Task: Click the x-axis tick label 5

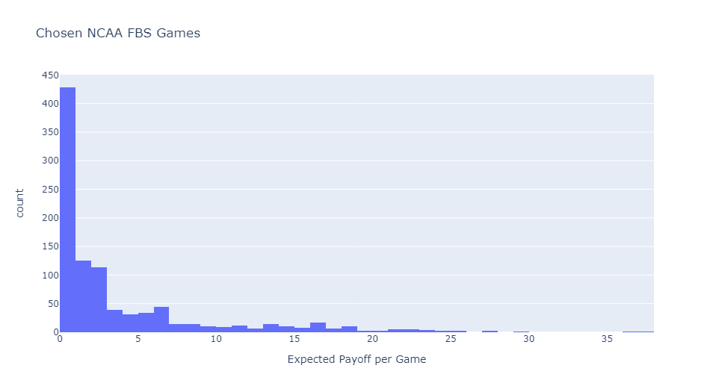Action: pos(138,340)
